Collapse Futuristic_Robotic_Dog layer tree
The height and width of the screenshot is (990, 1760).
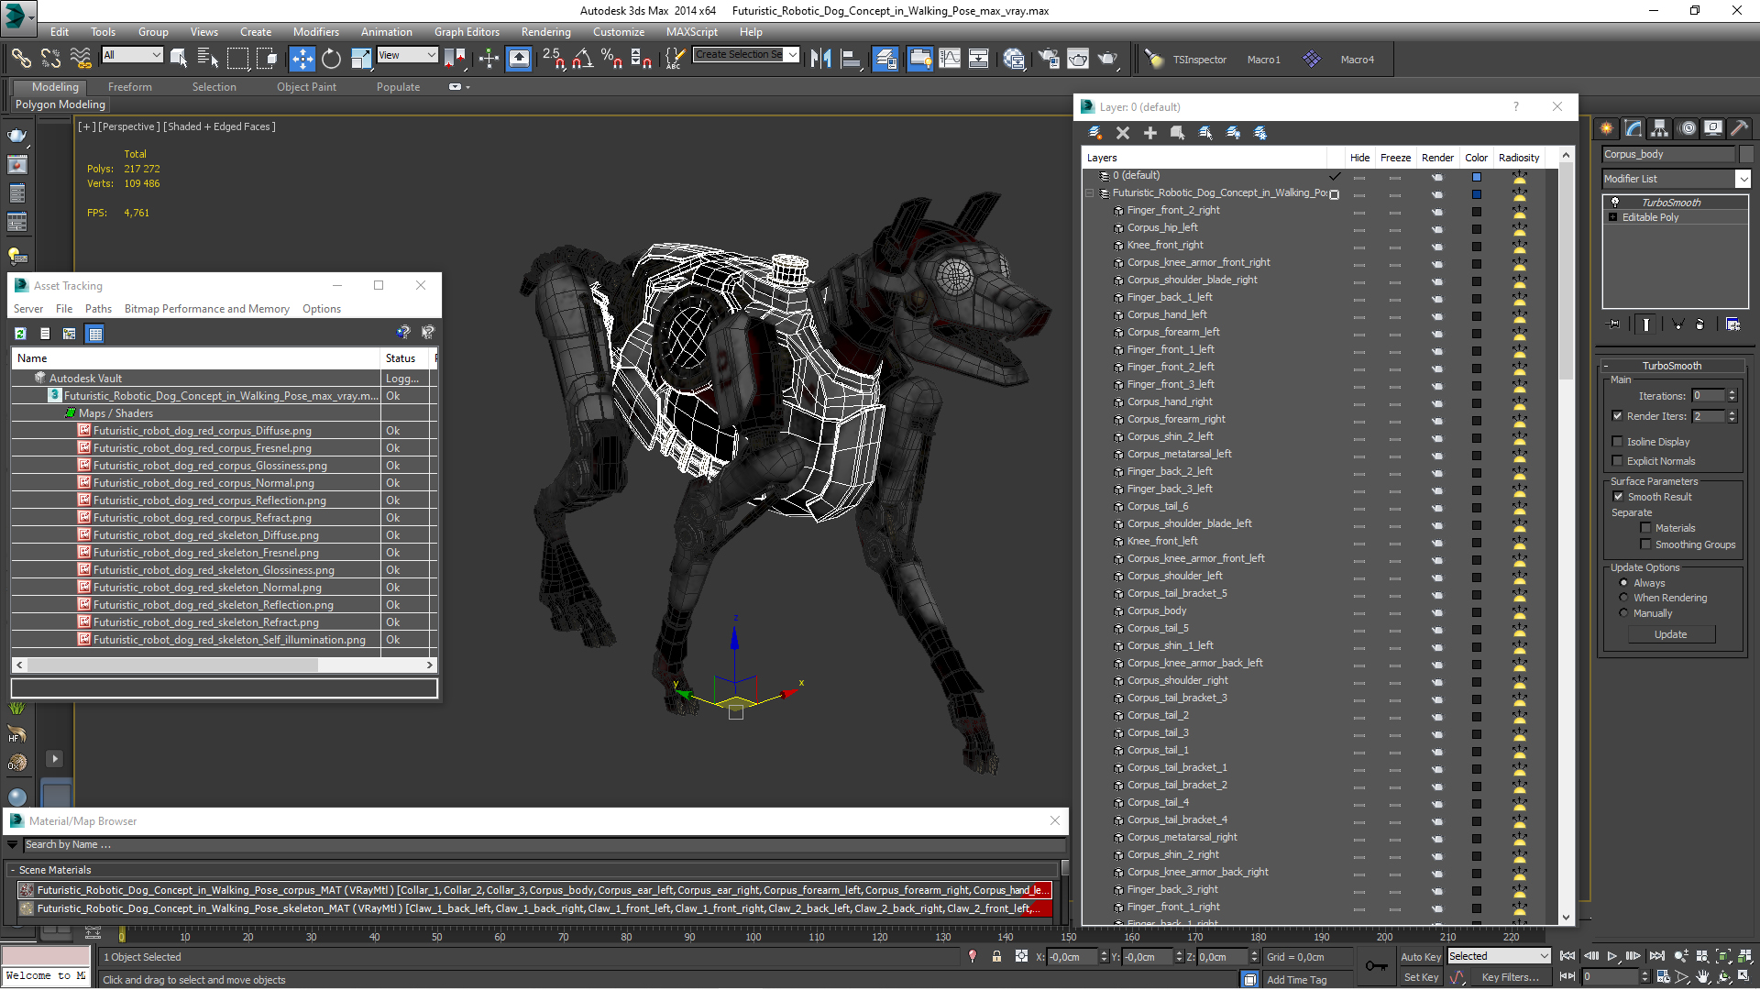1090,193
